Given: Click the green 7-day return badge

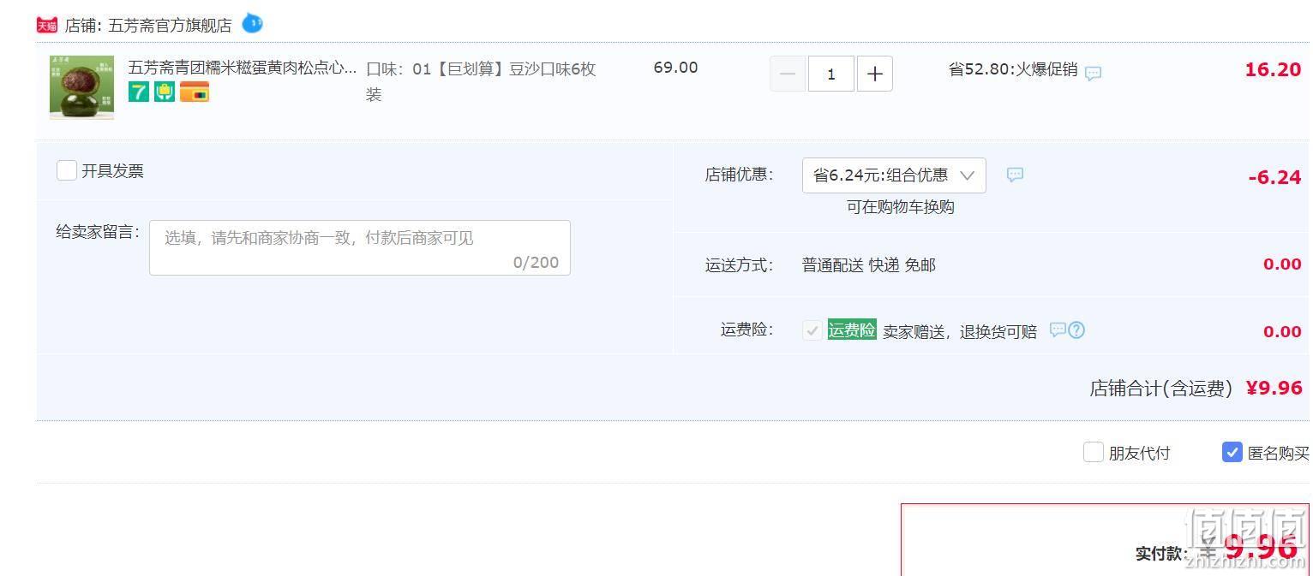Looking at the screenshot, I should (x=139, y=92).
